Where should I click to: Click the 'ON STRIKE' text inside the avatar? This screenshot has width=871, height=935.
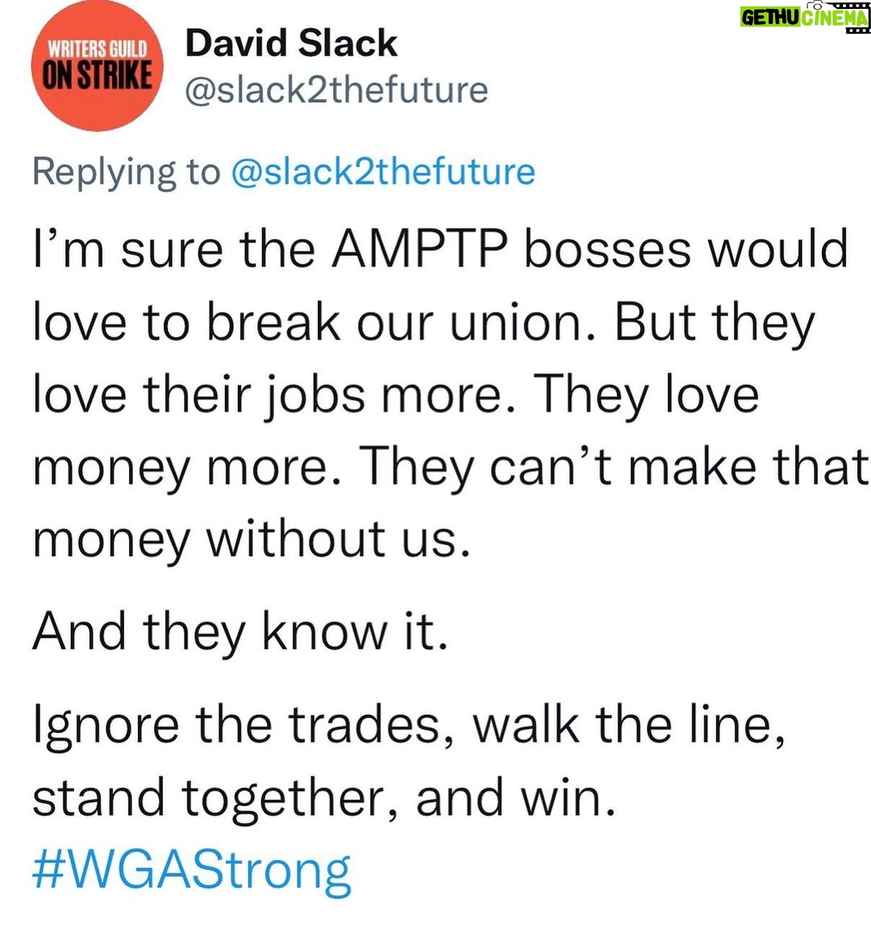98,76
